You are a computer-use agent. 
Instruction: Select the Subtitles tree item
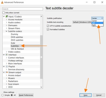[x=15, y=46]
